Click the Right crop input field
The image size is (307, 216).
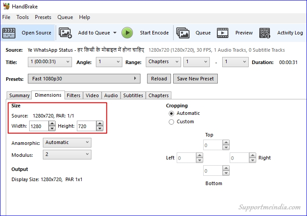pos(239,158)
